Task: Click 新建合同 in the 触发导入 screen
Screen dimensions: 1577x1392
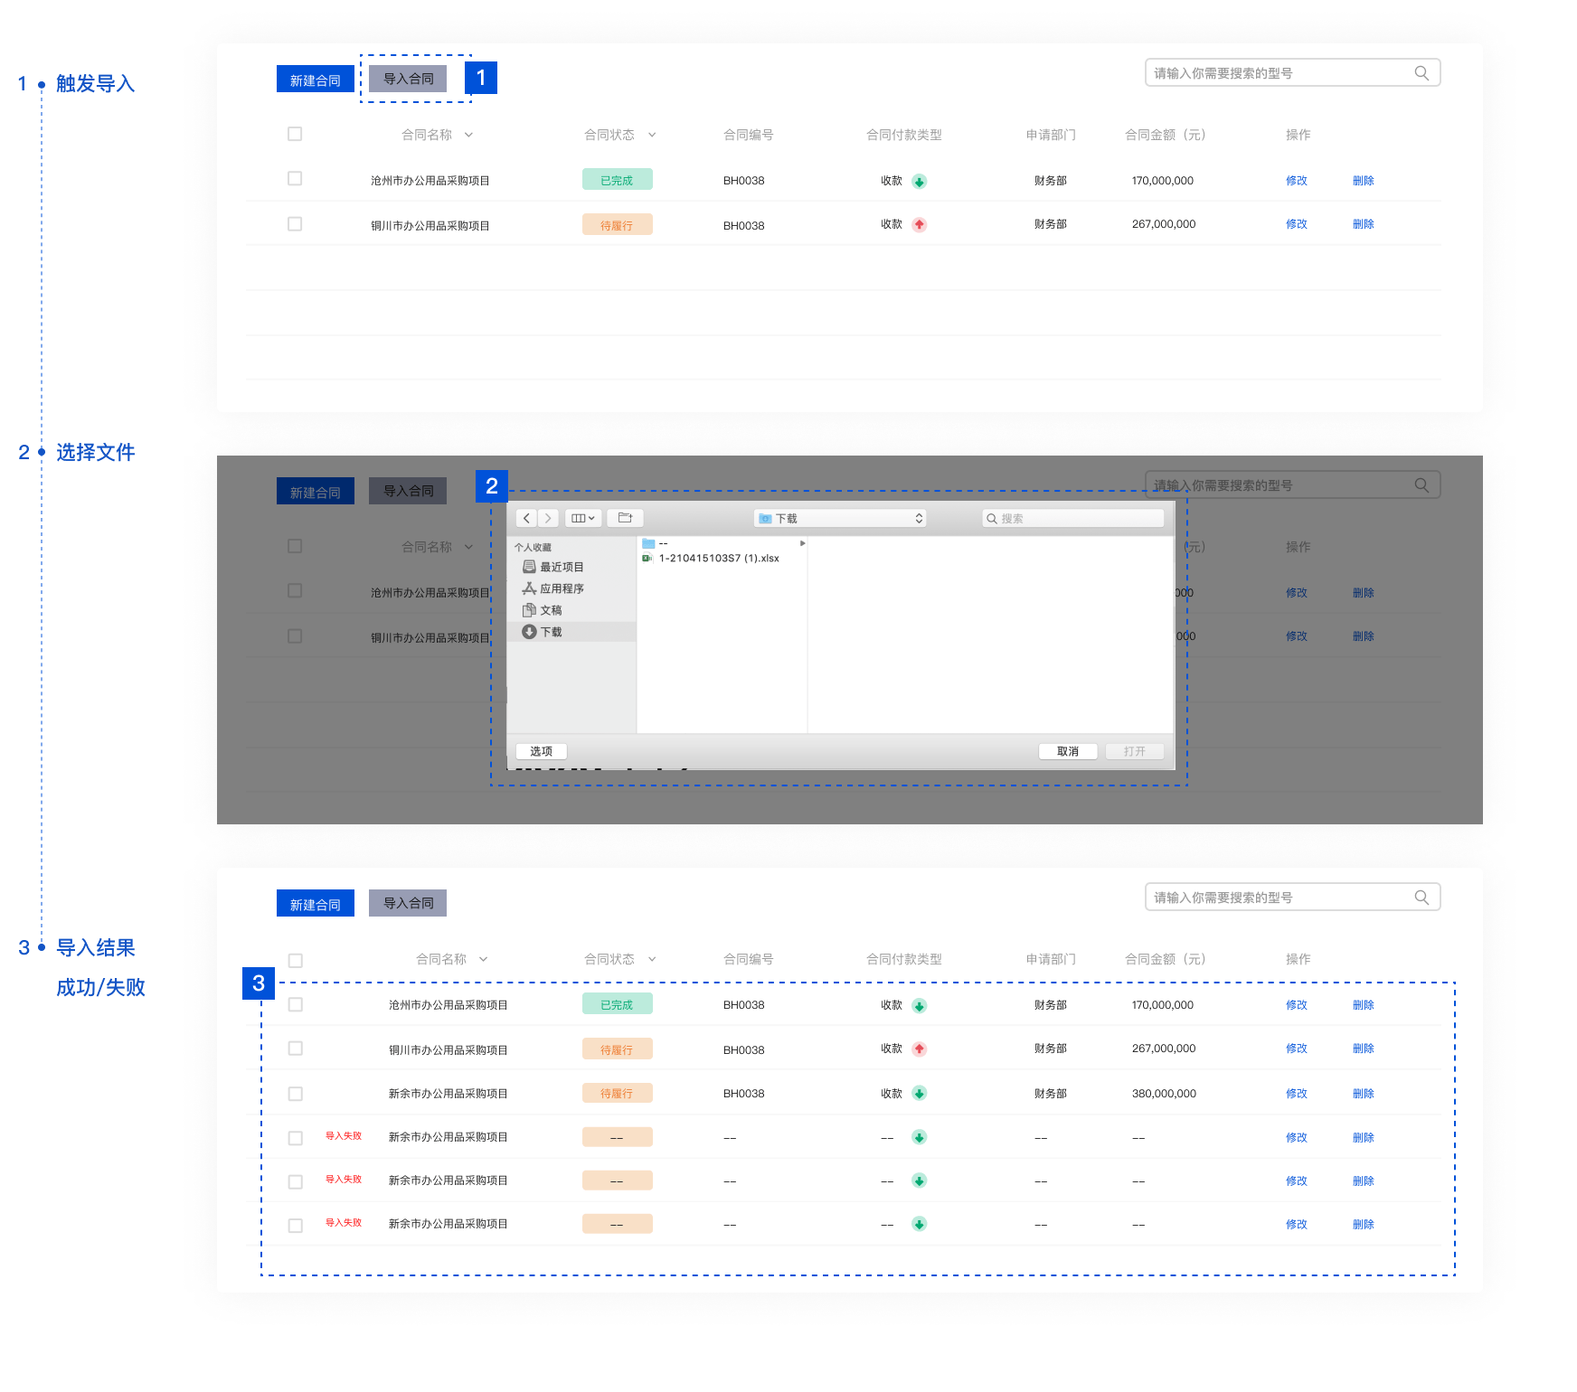Action: (315, 80)
